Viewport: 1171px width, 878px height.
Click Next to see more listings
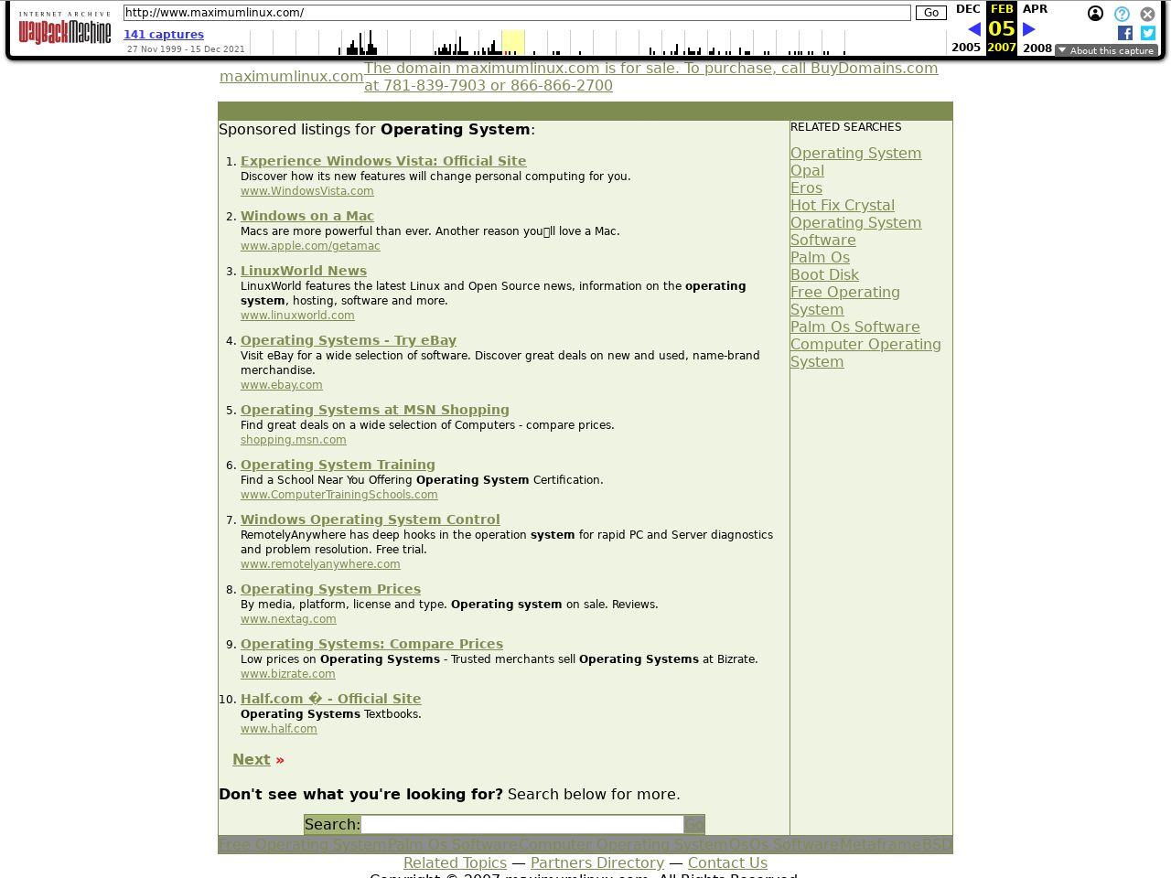pos(251,760)
